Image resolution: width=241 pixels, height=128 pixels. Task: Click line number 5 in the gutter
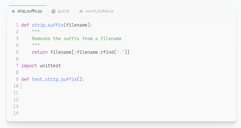point(17,52)
